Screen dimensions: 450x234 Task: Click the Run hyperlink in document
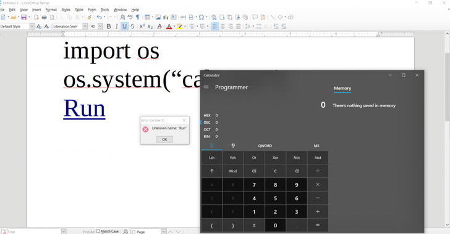84,108
